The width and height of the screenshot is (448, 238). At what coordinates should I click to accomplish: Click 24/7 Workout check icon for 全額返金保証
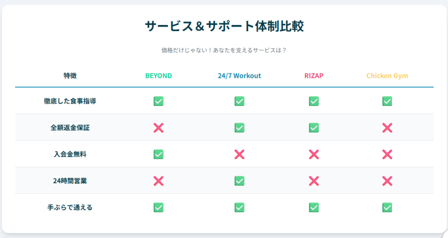[x=239, y=128]
